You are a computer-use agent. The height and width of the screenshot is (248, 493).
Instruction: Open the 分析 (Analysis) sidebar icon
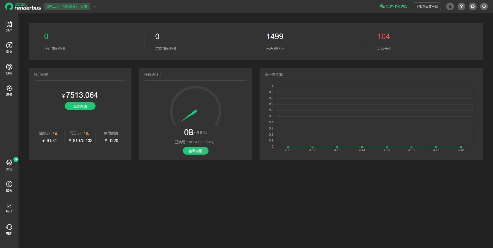pos(9,69)
